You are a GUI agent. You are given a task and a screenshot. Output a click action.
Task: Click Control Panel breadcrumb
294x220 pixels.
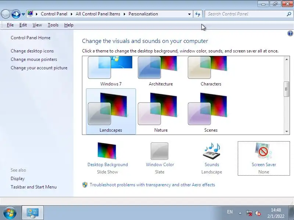pyautogui.click(x=54, y=14)
